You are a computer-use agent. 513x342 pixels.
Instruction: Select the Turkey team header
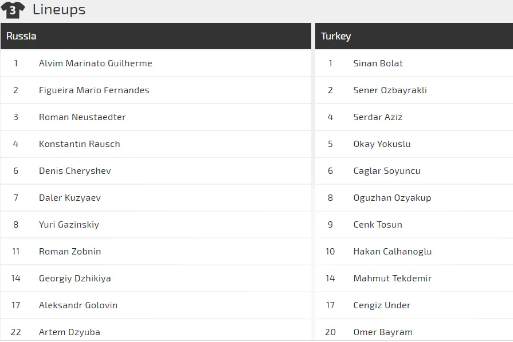(x=336, y=36)
